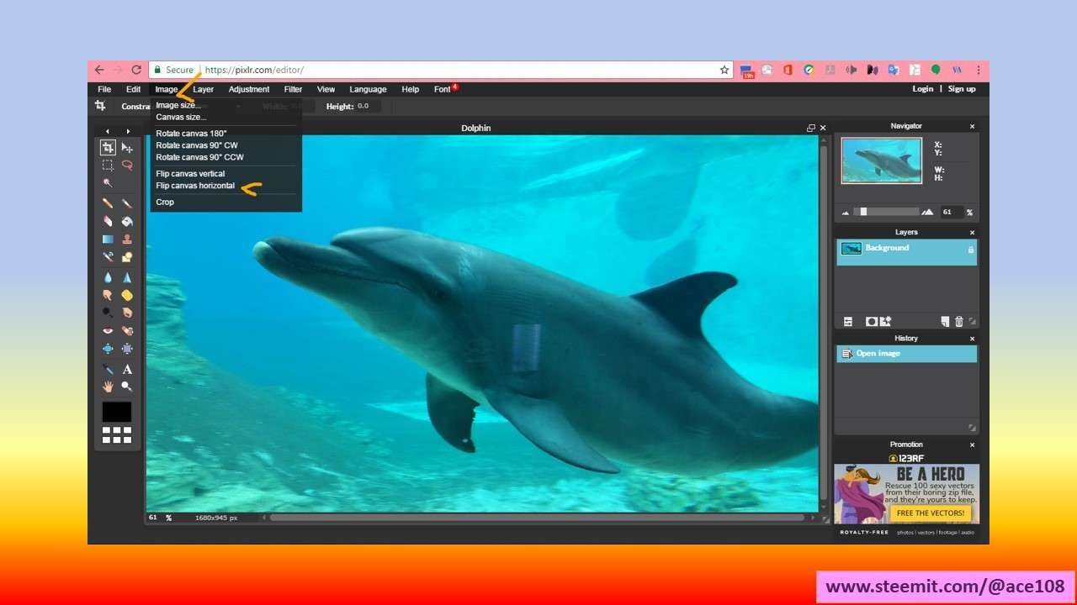Select the Bloat tool
Image resolution: width=1077 pixels, height=605 pixels.
[108, 348]
